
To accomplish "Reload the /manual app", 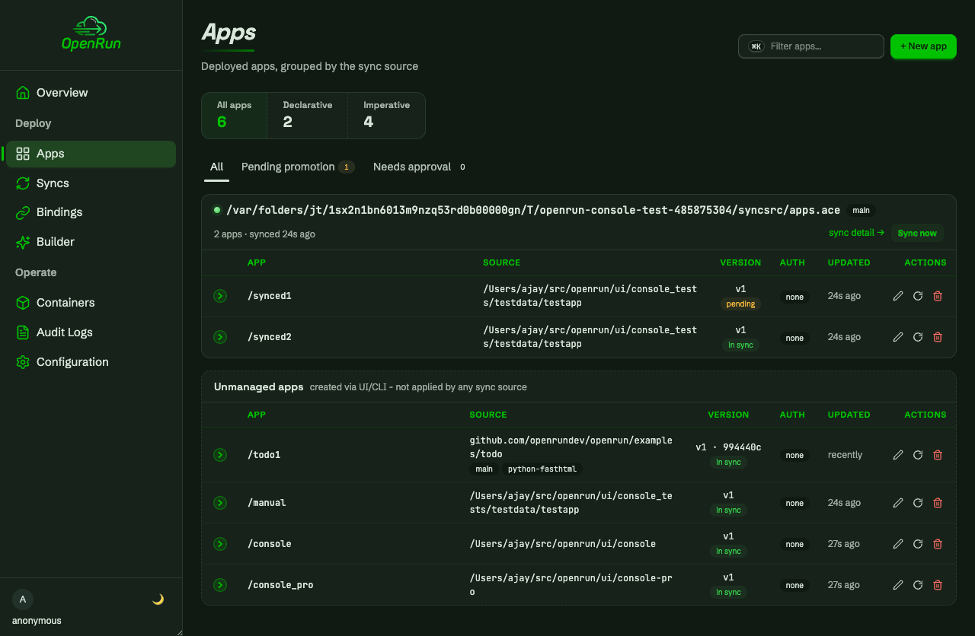I will click(x=918, y=503).
